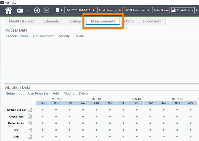The height and width of the screenshot is (141, 199).
Task: Open the toolbox briefcase icon
Action: click(20, 10)
